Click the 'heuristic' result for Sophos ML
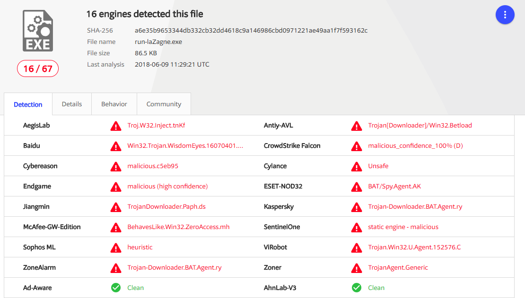Screen dimensions: 525x298 [140, 247]
